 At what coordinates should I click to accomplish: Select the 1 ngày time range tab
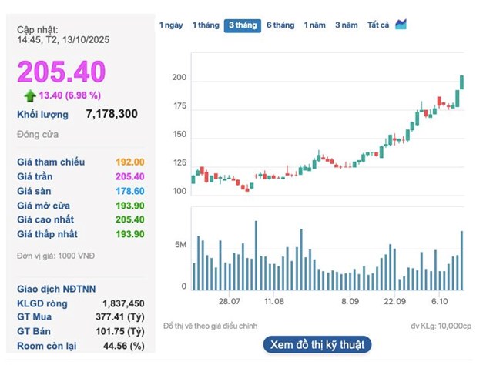coord(171,25)
